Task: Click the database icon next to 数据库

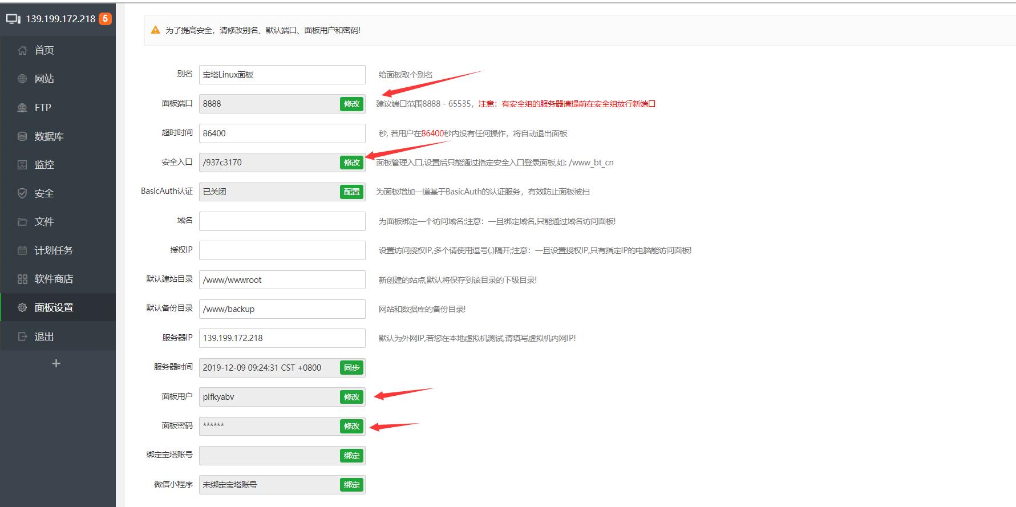Action: click(x=22, y=136)
